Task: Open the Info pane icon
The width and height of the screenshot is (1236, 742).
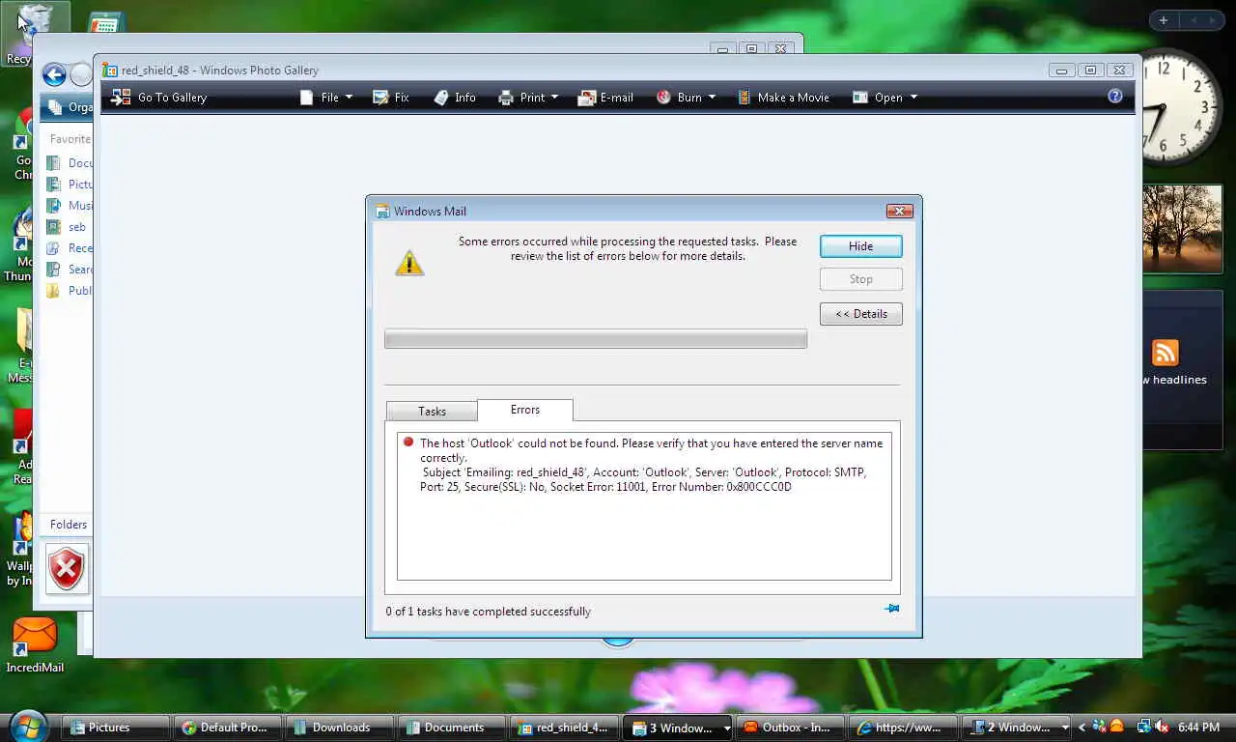Action: click(455, 98)
